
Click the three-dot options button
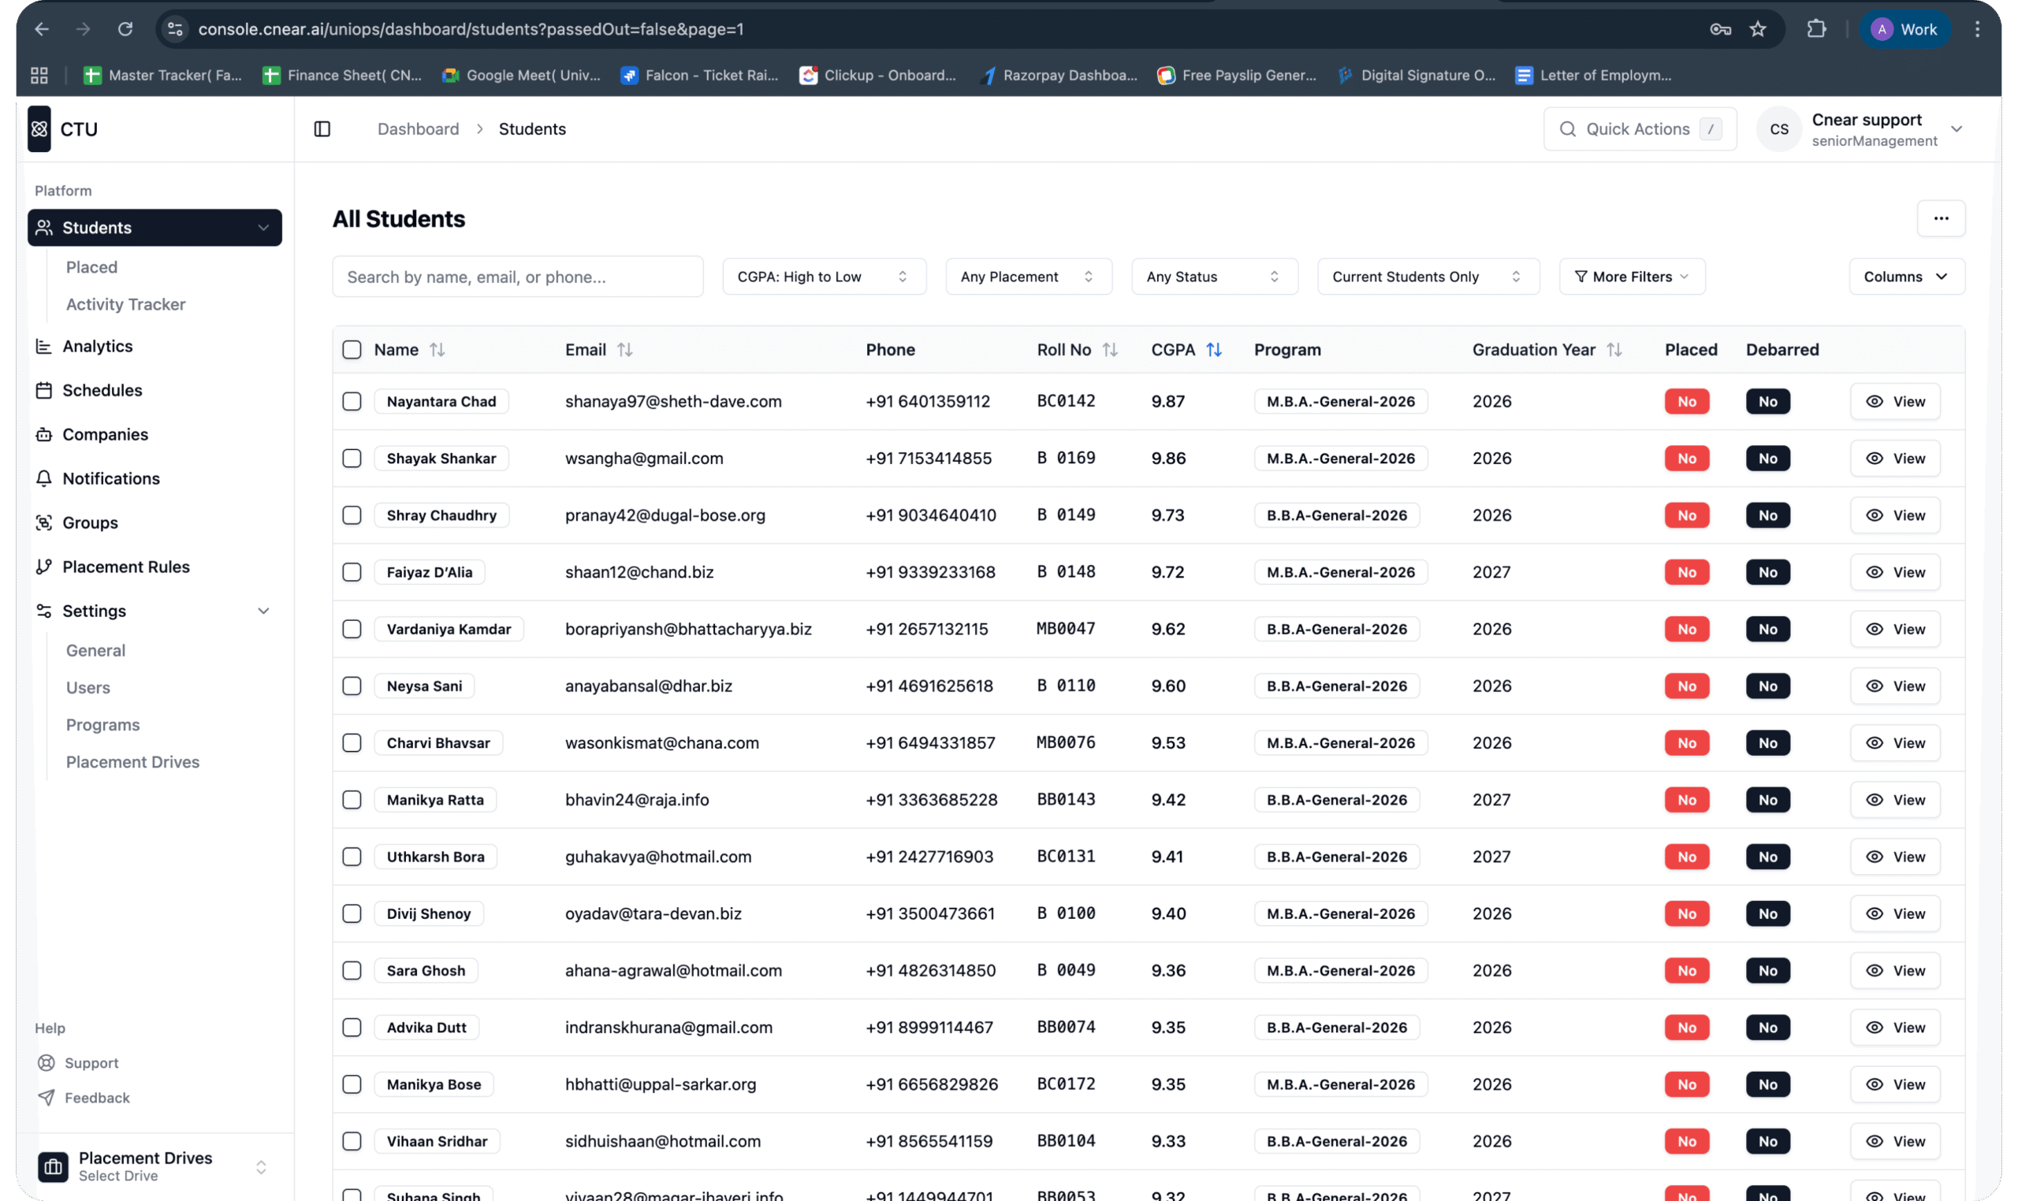point(1940,218)
